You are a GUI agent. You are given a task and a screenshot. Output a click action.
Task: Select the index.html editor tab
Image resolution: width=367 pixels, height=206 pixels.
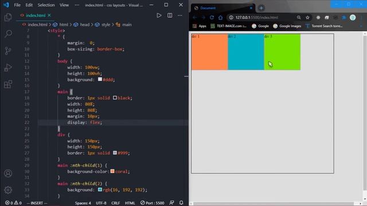click(35, 15)
